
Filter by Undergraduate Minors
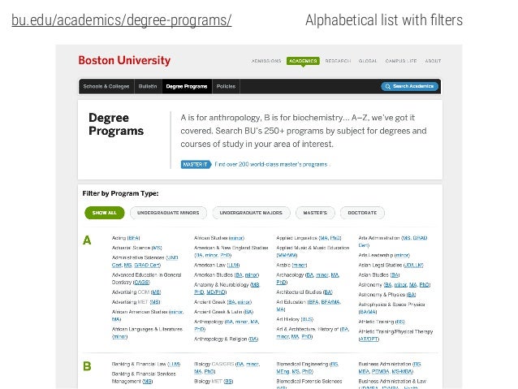click(168, 213)
